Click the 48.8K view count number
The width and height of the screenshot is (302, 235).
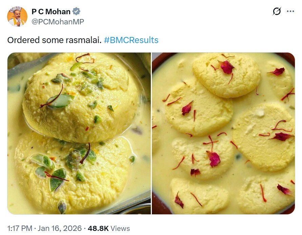(97, 229)
